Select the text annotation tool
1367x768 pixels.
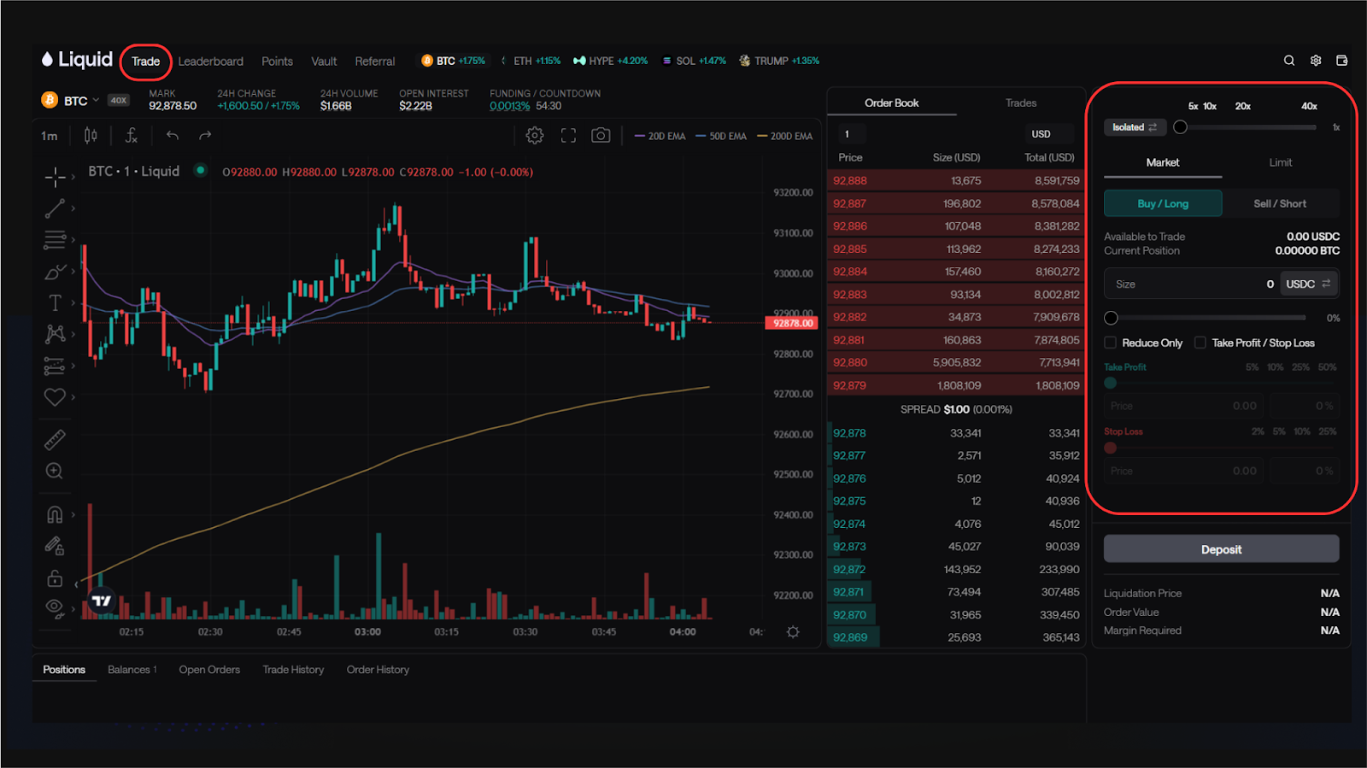pyautogui.click(x=55, y=302)
